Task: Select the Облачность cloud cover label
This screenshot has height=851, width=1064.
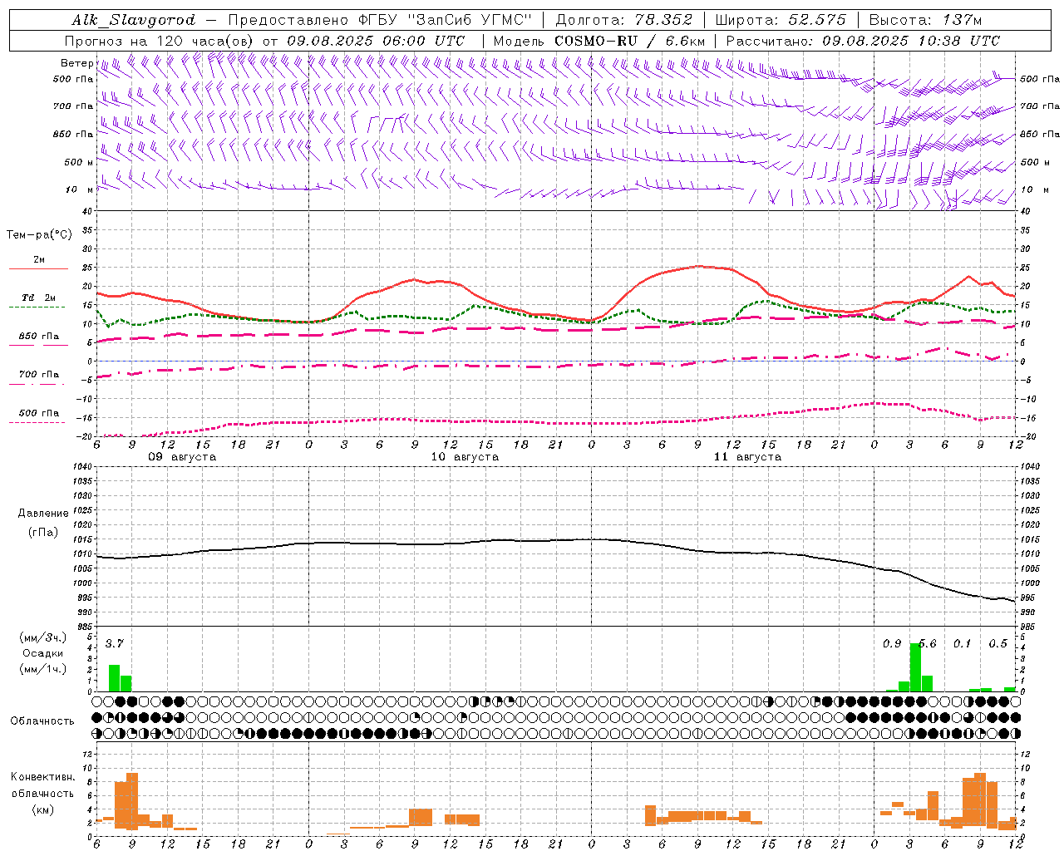Action: (42, 721)
